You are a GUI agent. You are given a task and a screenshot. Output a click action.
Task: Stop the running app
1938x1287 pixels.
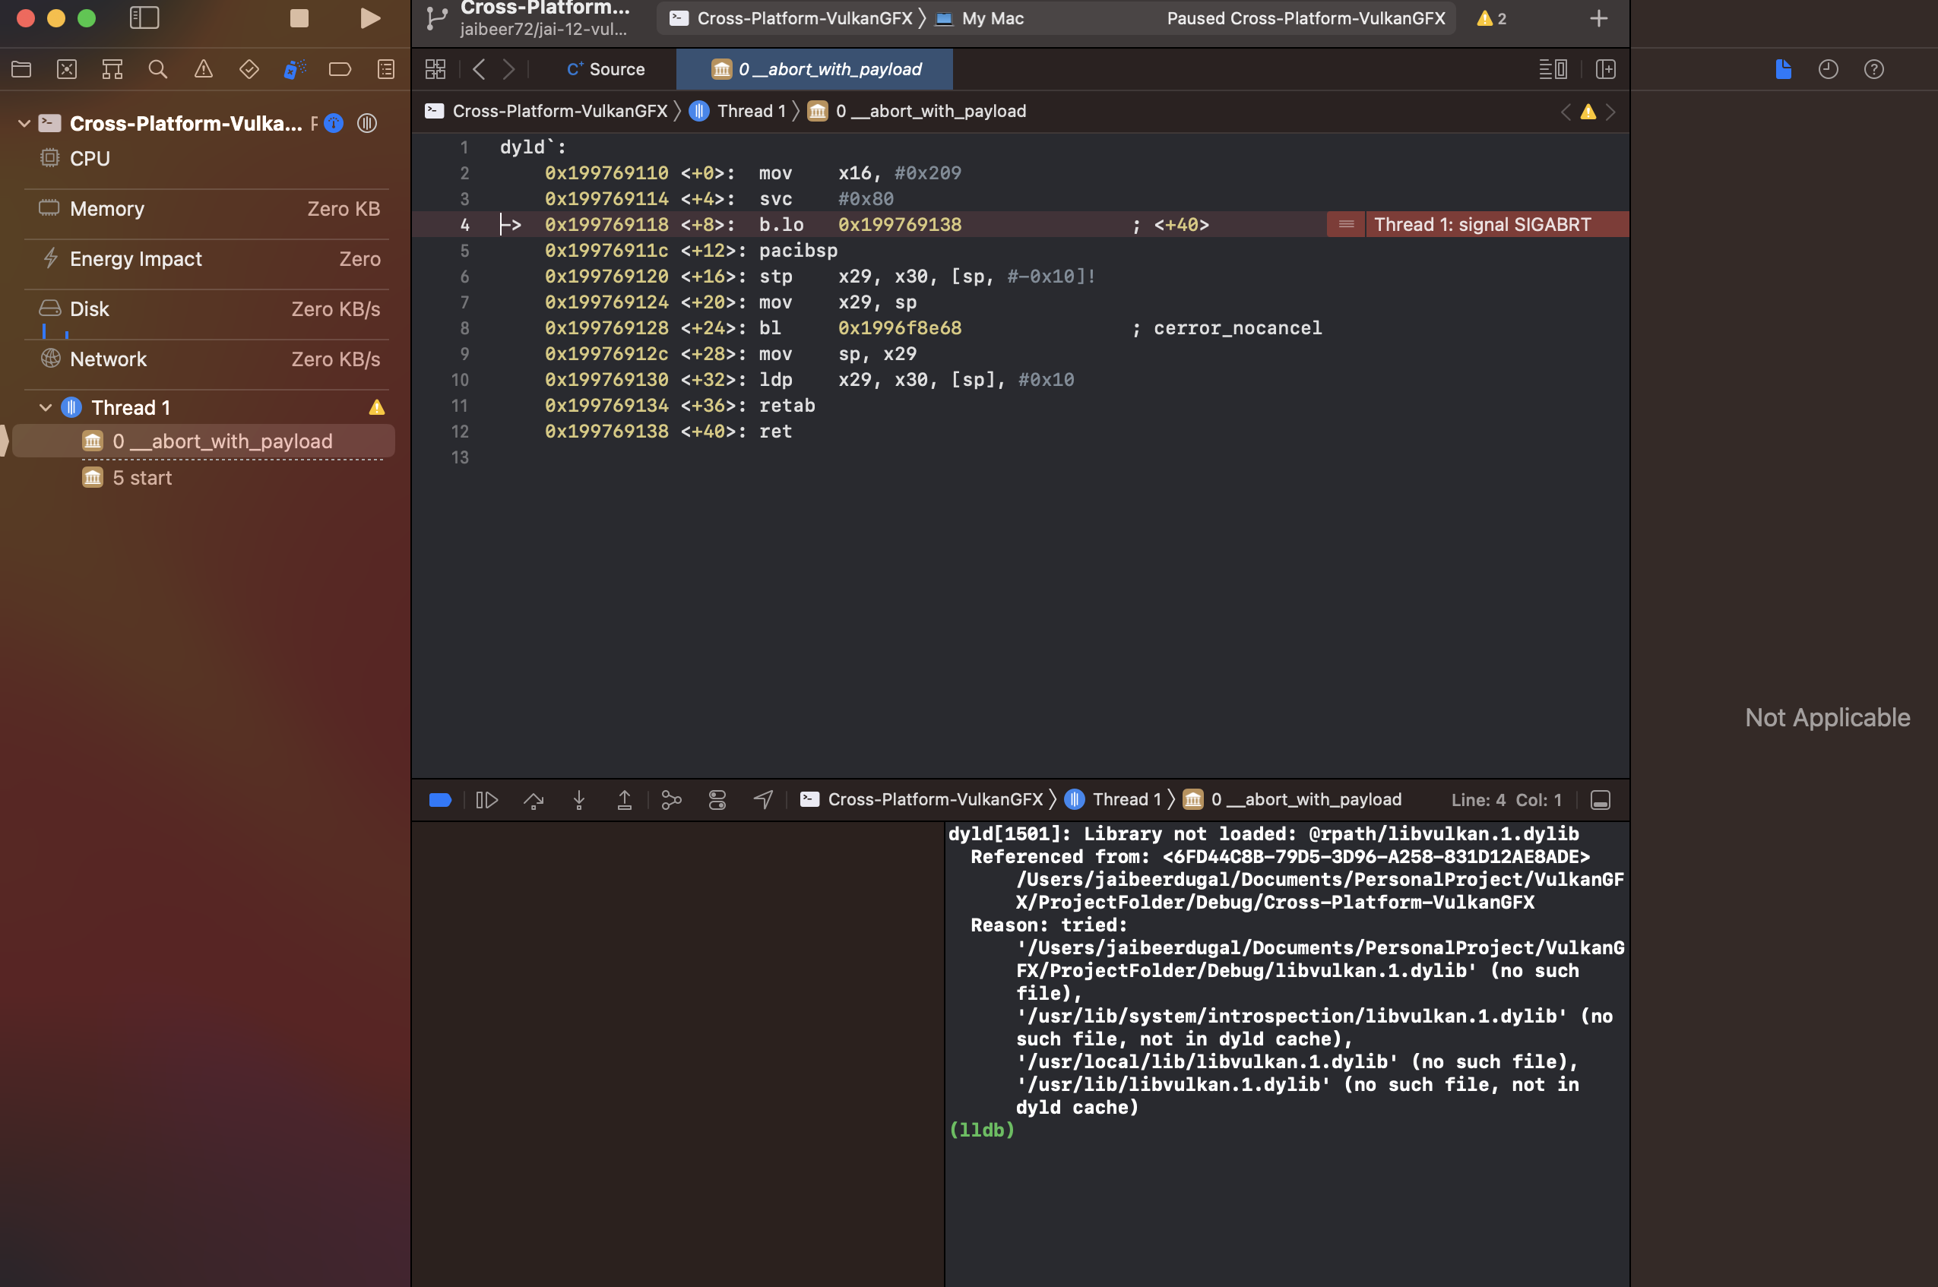pyautogui.click(x=299, y=17)
